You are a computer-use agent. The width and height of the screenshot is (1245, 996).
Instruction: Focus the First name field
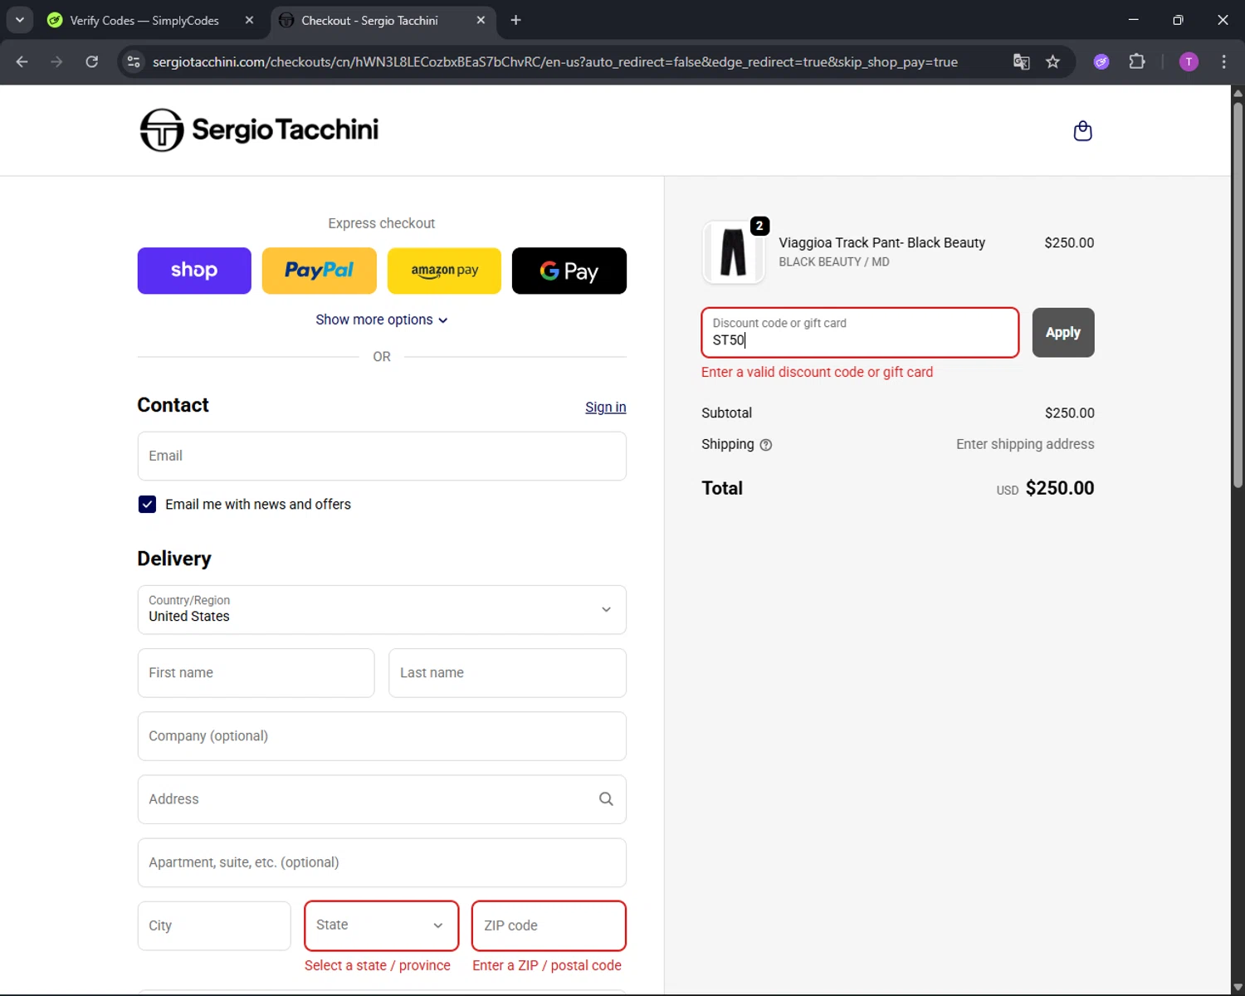point(256,673)
